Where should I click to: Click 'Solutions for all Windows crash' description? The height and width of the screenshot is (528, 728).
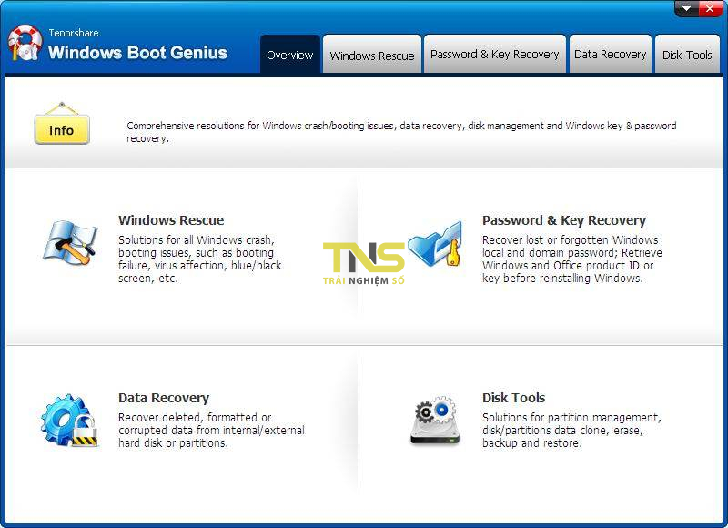tap(200, 259)
